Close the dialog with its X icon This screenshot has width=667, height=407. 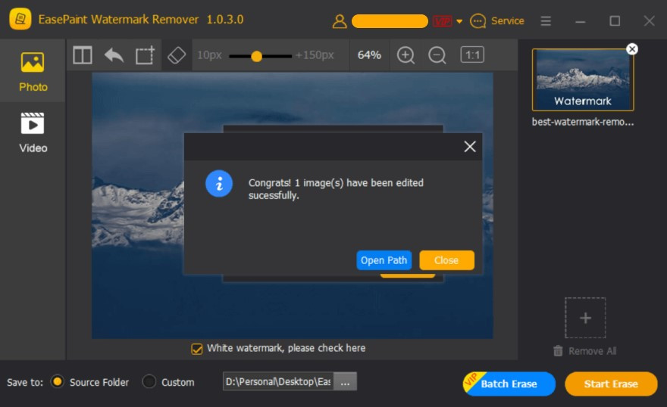click(470, 147)
